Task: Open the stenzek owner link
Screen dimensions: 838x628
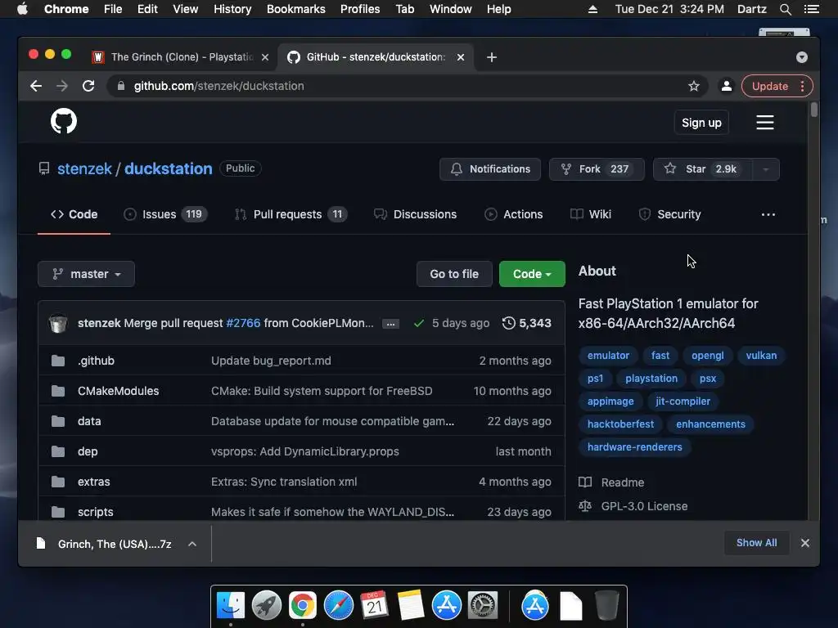Action: tap(84, 168)
